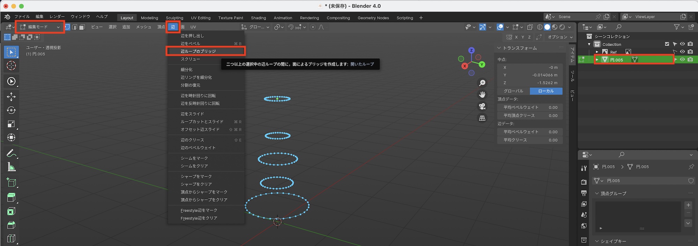Switch to orthographic view grid icon

click(x=482, y=118)
